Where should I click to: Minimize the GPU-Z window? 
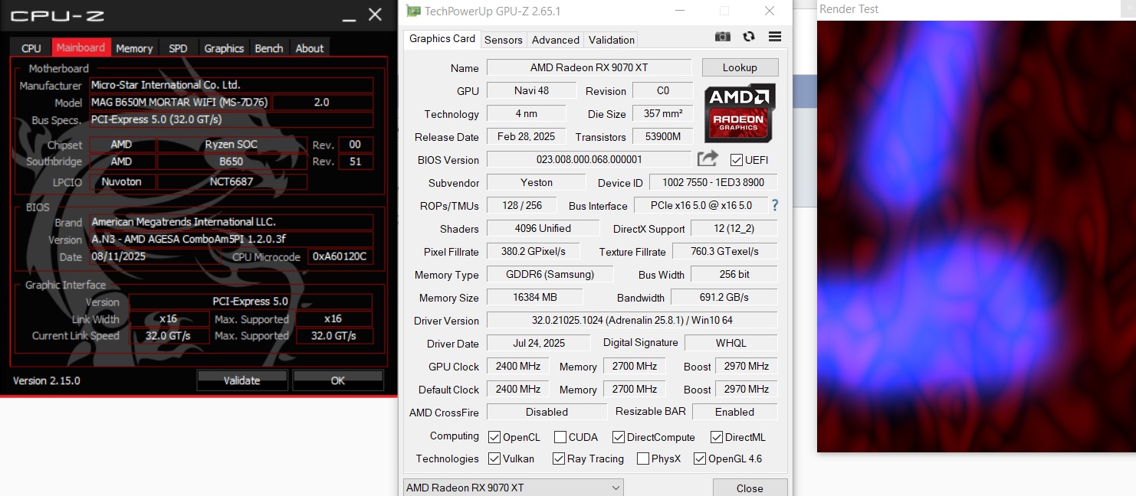pos(679,11)
